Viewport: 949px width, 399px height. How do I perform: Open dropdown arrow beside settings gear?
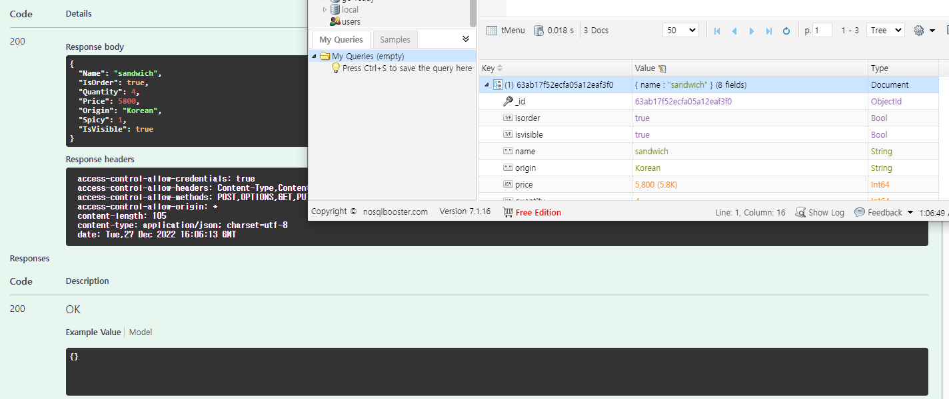point(932,31)
